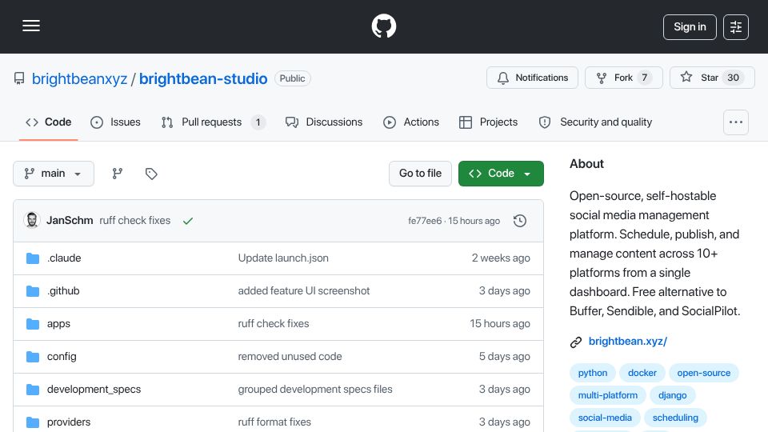Switch to the Code tab

click(x=49, y=122)
